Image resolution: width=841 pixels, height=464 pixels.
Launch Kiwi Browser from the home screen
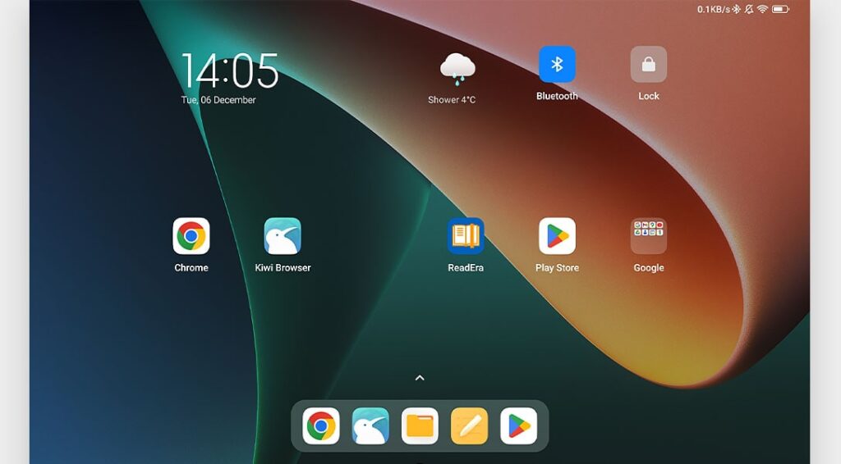pyautogui.click(x=283, y=236)
